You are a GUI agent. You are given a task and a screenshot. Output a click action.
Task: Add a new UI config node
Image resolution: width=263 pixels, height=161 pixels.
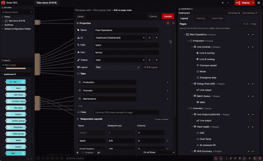(156, 37)
